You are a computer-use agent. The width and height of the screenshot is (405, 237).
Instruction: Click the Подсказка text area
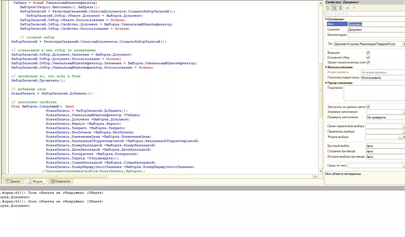(x=374, y=93)
